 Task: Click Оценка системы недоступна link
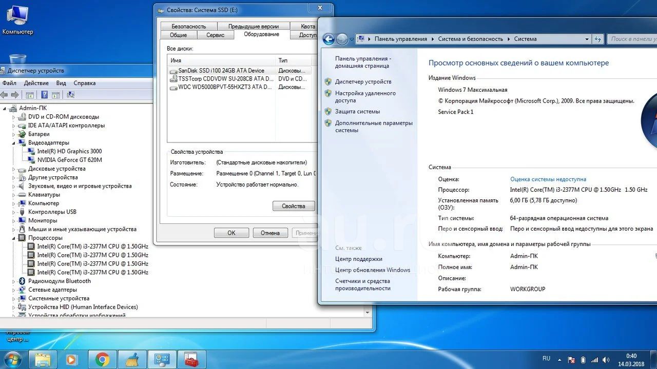tap(548, 179)
